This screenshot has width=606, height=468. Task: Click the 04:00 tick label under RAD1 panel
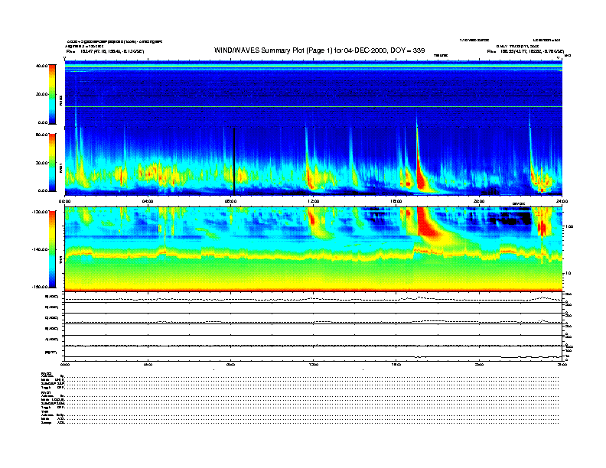(148, 201)
